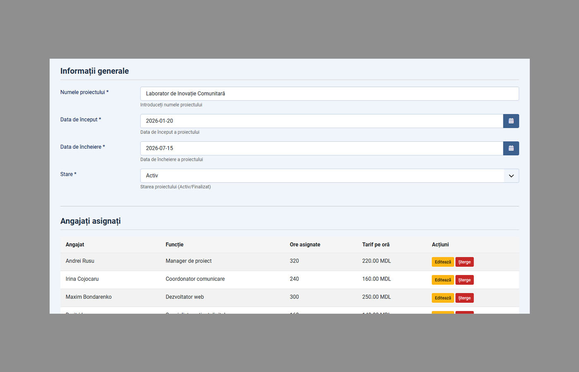
Task: Click the Funcție column header
Action: tap(175, 245)
